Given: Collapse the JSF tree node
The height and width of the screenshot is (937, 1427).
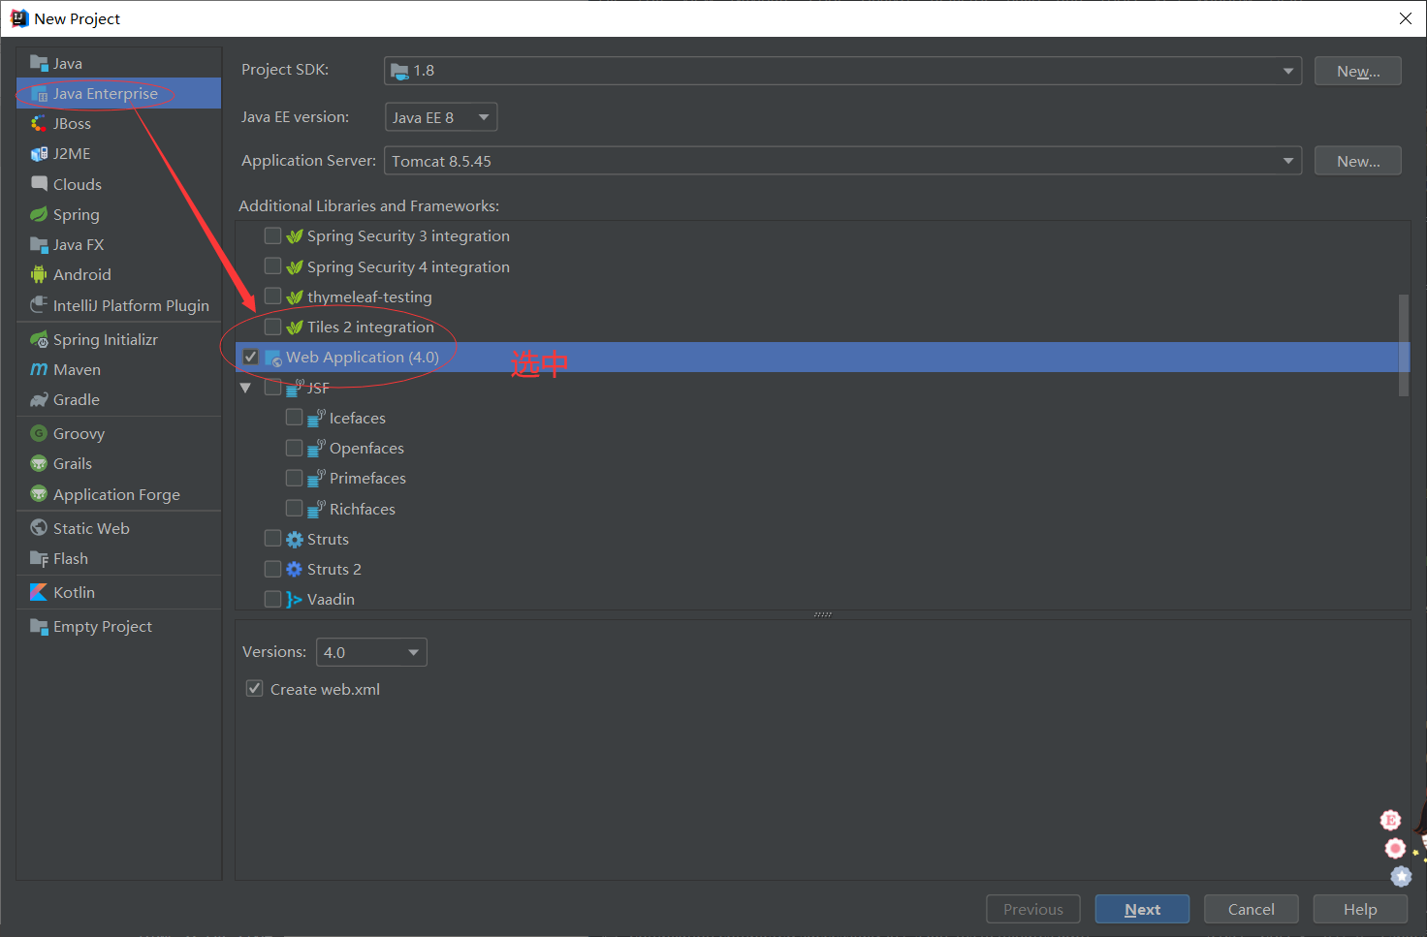Looking at the screenshot, I should coord(245,388).
